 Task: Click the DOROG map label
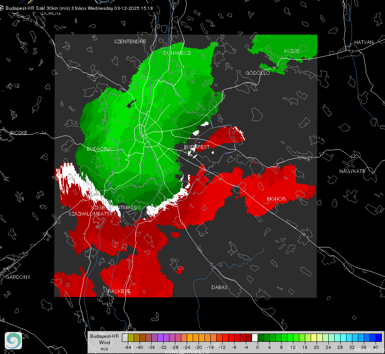pos(51,13)
